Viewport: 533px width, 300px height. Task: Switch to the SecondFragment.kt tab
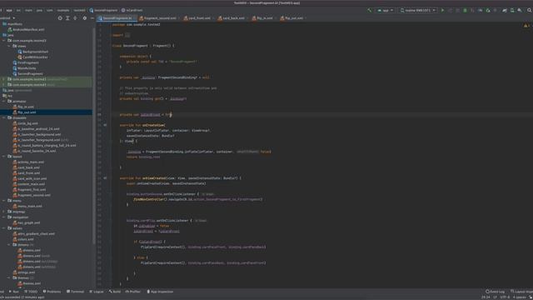click(117, 18)
